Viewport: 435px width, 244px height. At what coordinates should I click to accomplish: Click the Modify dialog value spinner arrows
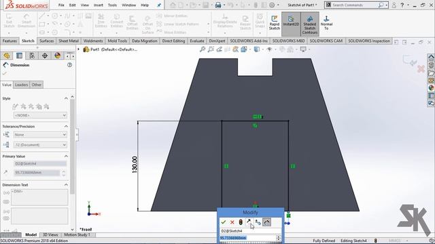click(x=279, y=238)
